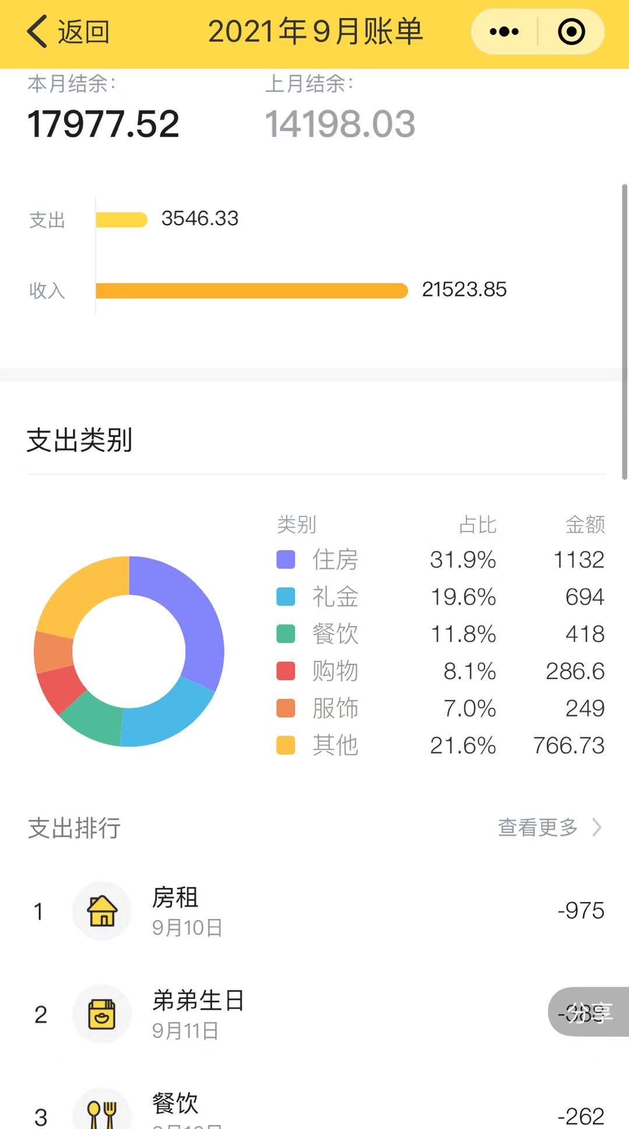This screenshot has height=1129, width=629.
Task: Tap the 分享 share button
Action: [588, 1012]
